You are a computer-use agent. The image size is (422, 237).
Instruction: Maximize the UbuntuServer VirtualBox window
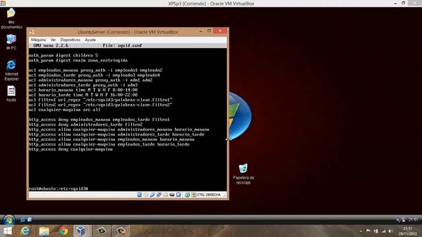(x=209, y=31)
